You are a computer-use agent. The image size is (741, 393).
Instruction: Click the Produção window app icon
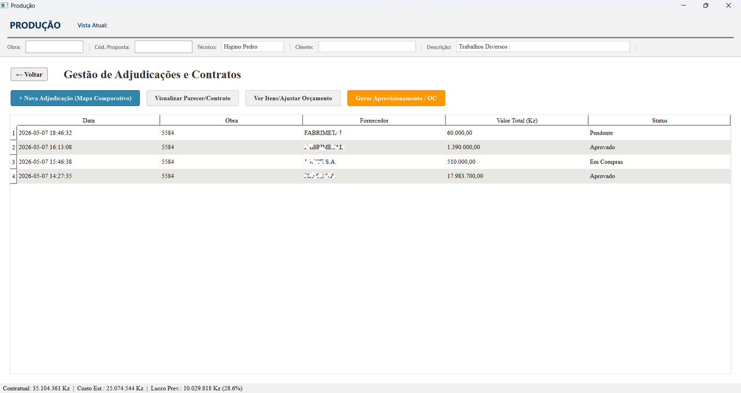(5, 6)
